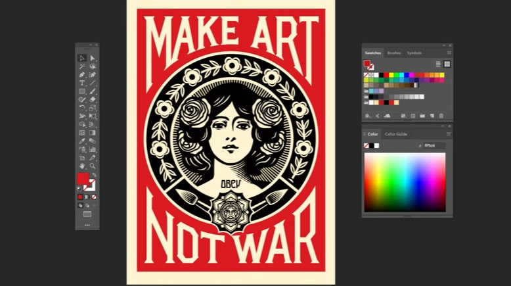Viewport: 511px width, 286px height.
Task: Select the Paintbrush tool
Action: [x=93, y=91]
